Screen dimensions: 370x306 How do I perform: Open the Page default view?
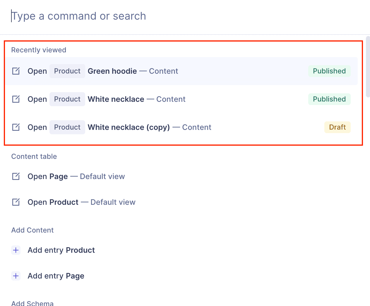point(76,176)
